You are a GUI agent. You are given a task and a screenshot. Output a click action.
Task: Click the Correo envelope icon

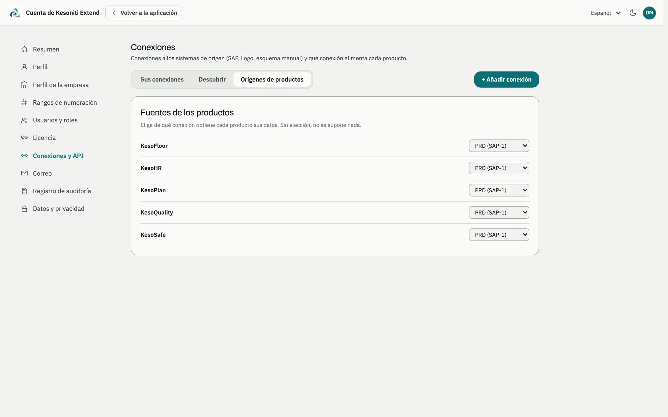tap(24, 173)
